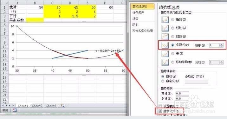Select cell E1 with value 50

(88, 7)
